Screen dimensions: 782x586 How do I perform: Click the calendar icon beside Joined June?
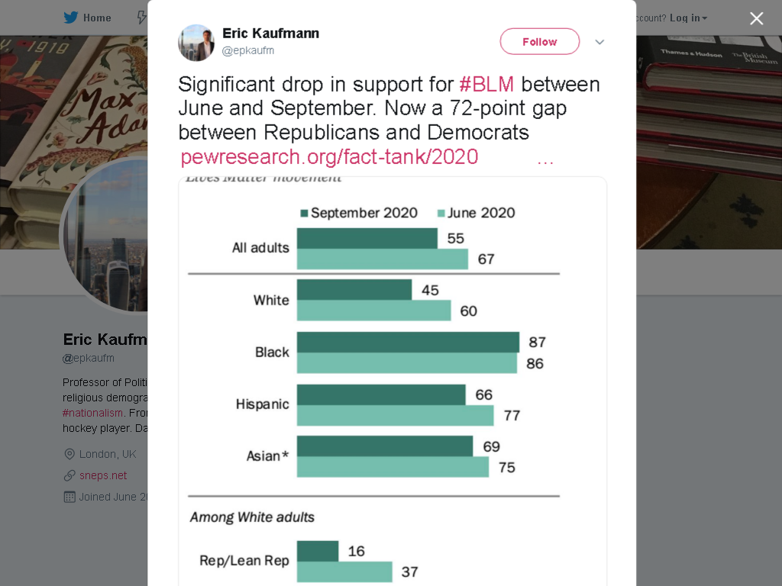[69, 497]
